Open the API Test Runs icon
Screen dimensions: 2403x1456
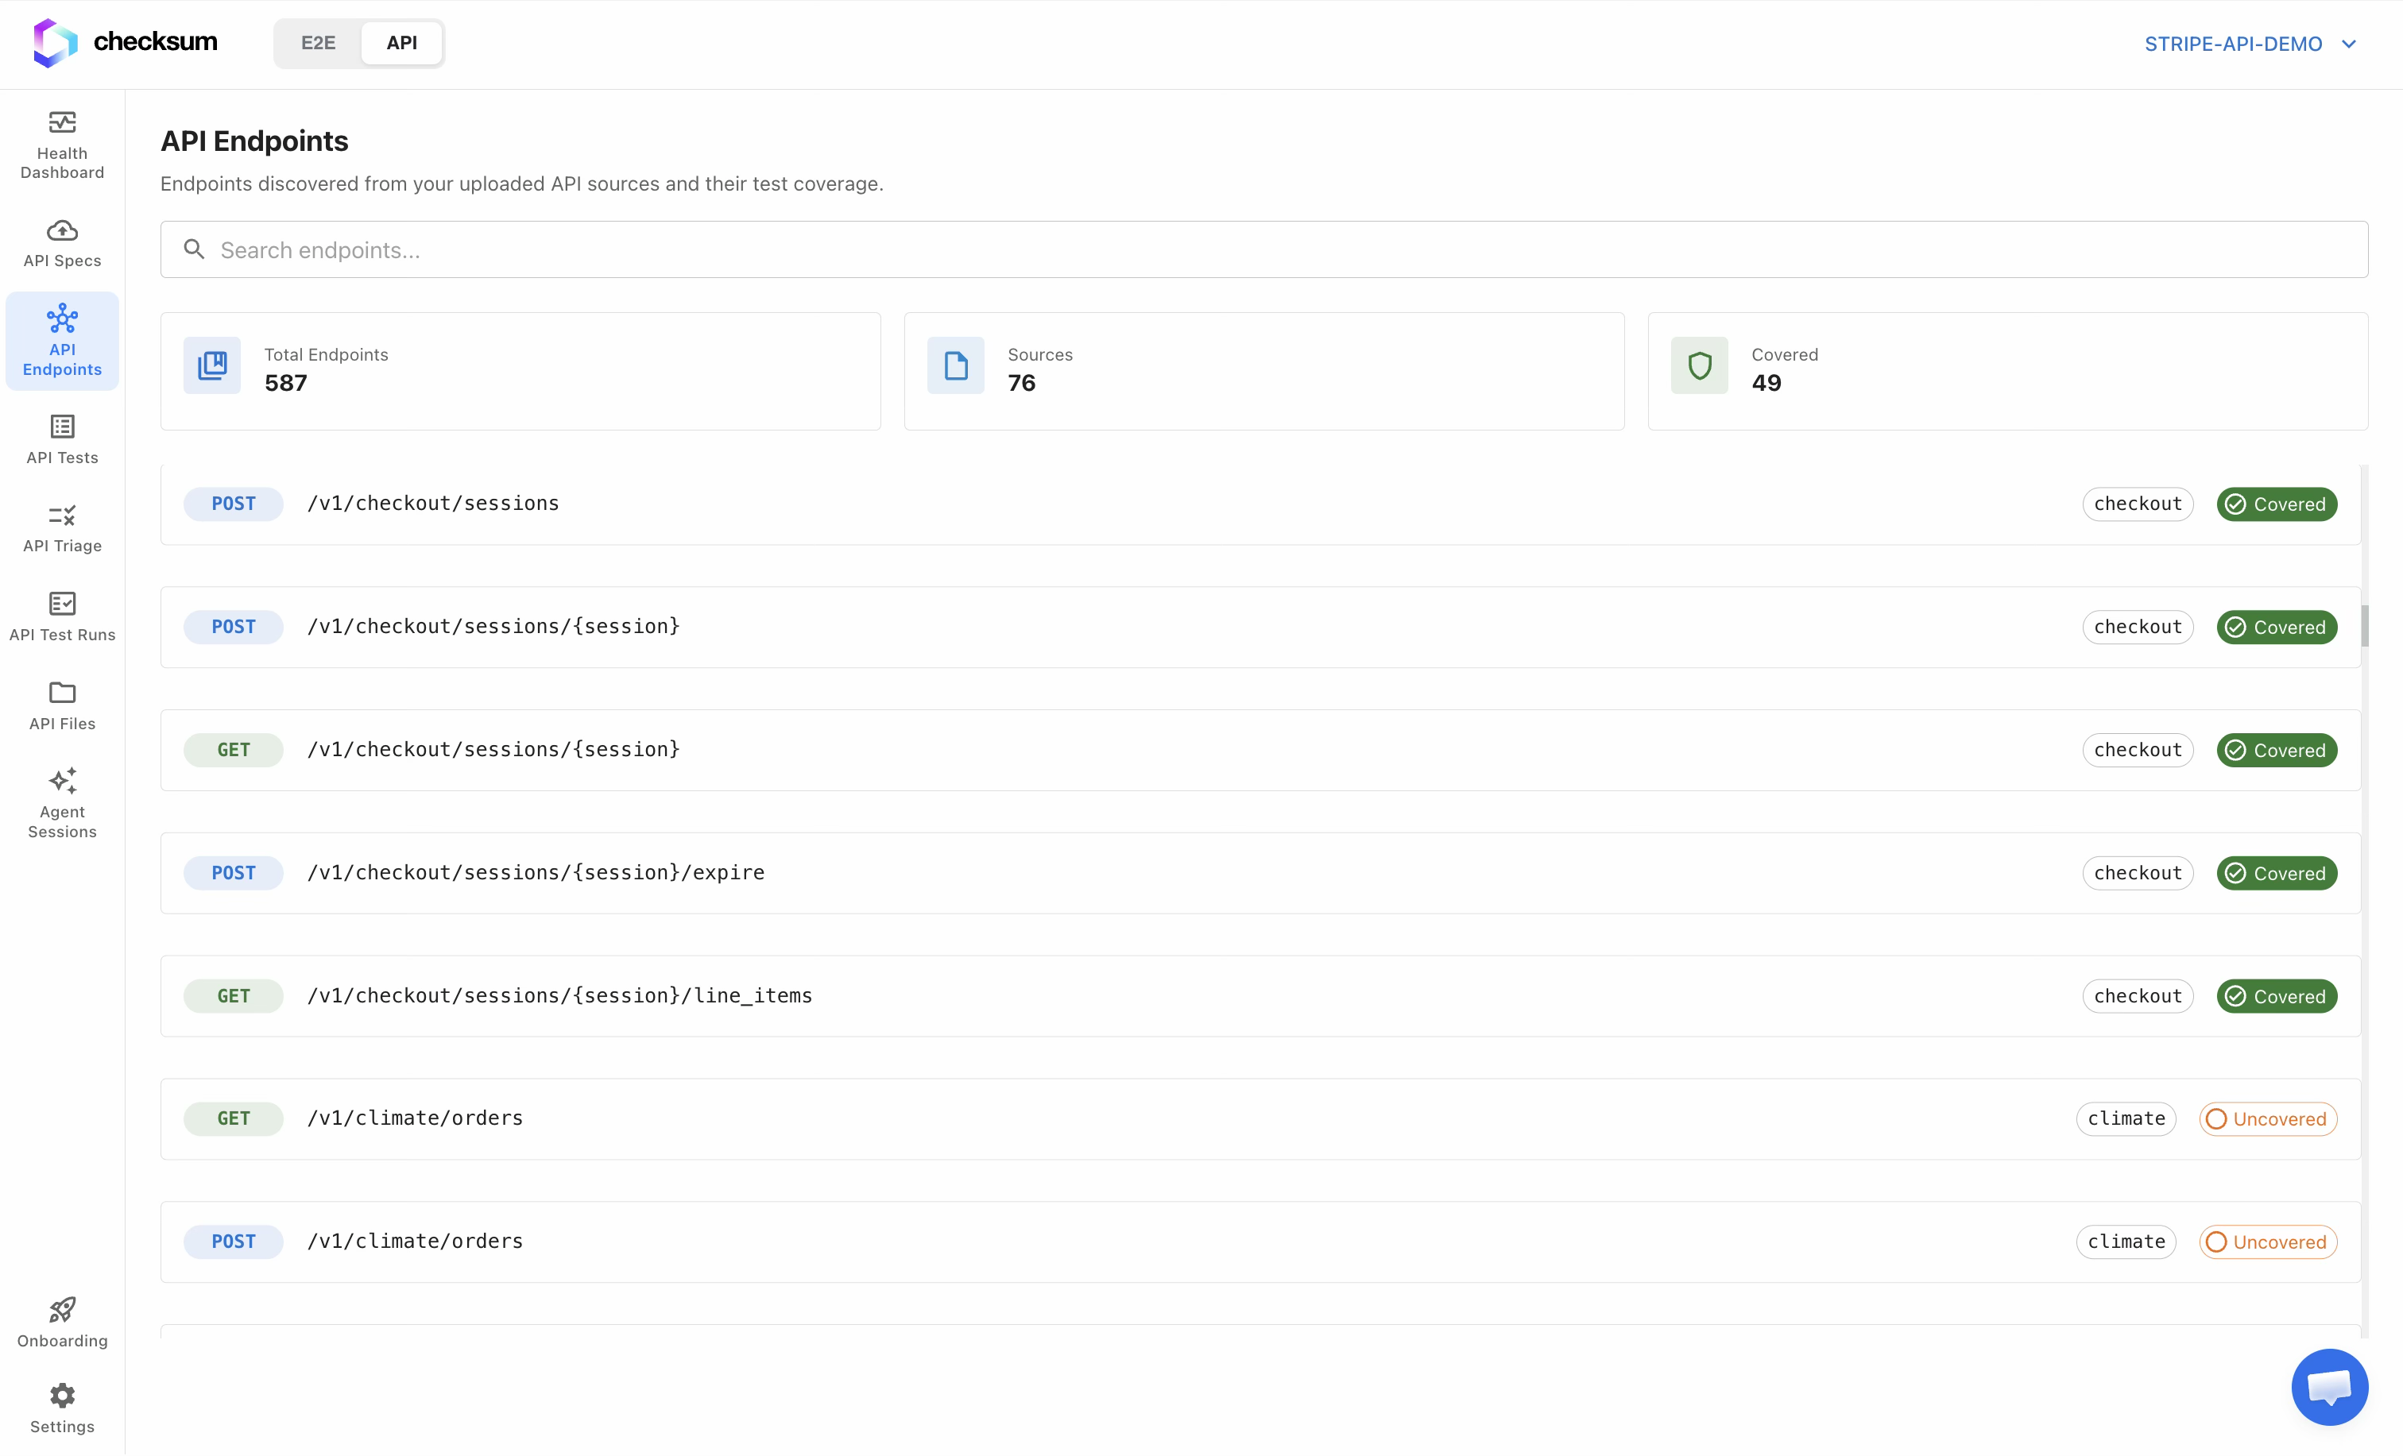(63, 604)
